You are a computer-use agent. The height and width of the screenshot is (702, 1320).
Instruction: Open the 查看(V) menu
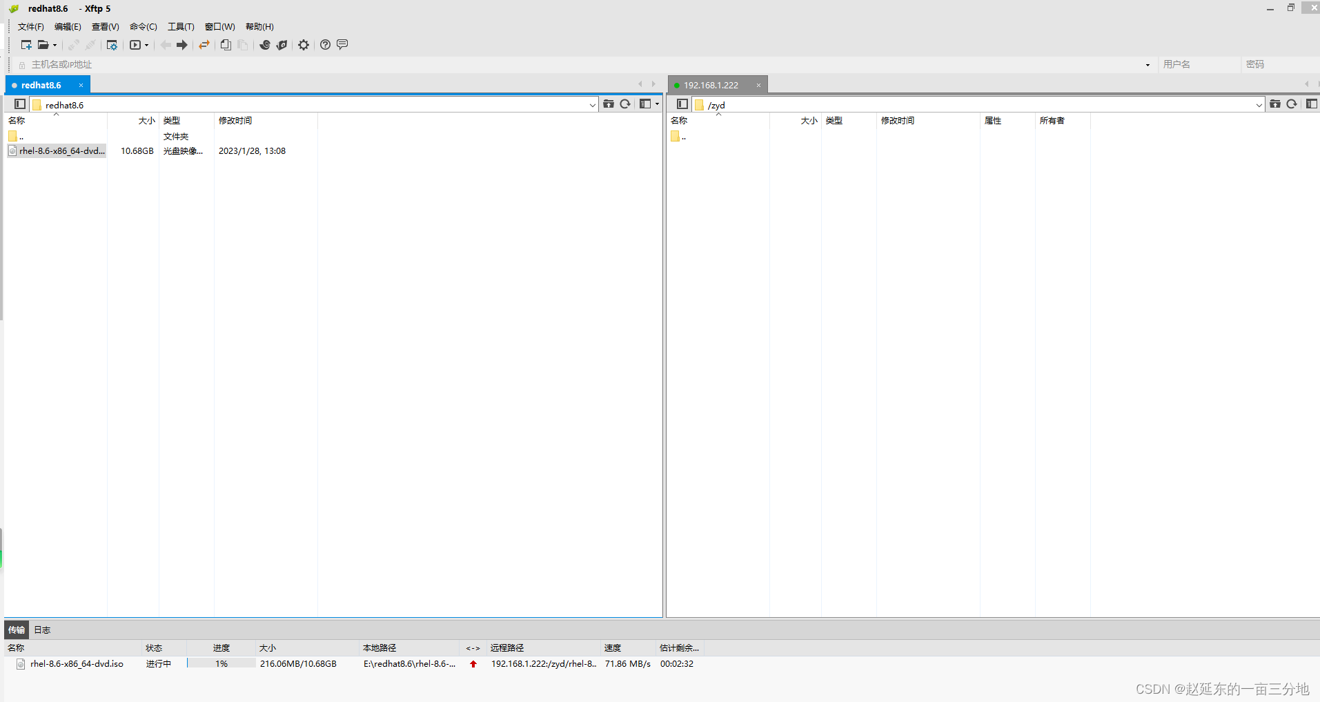pos(106,27)
